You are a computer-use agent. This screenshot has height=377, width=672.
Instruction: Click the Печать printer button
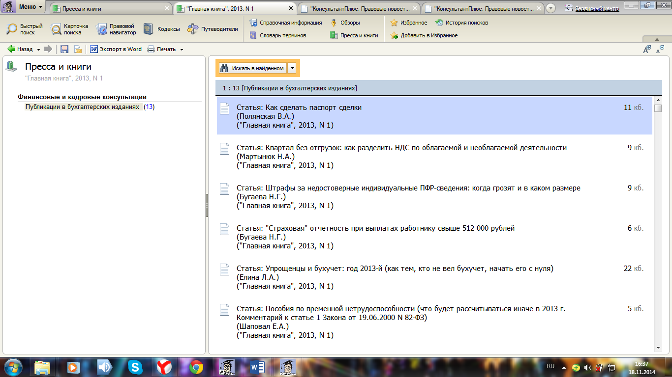(x=162, y=49)
